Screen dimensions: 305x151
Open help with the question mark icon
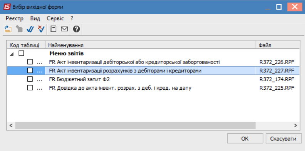pos(77,29)
